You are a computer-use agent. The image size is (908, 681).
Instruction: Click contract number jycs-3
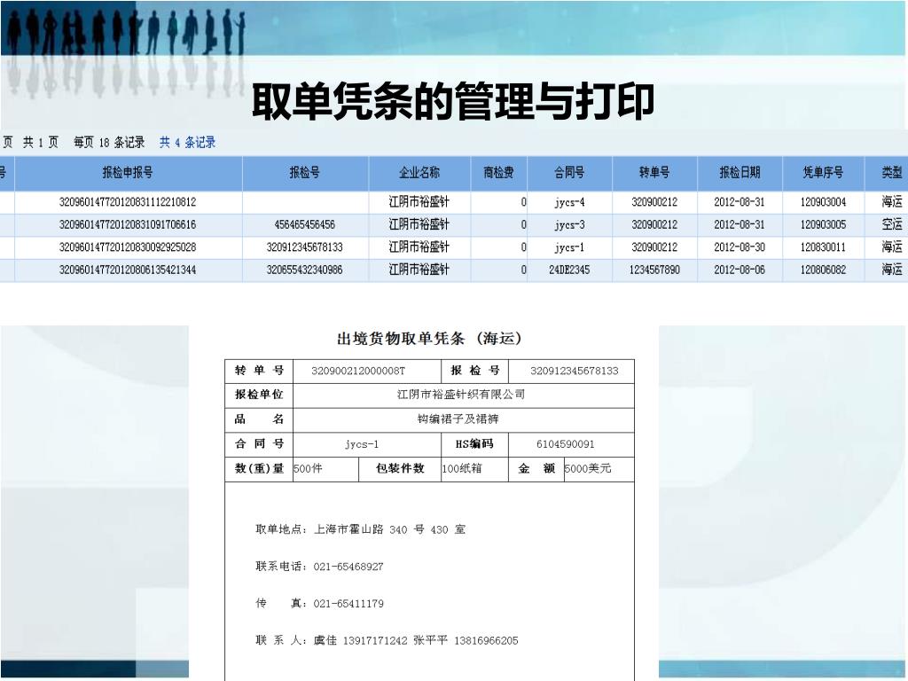[x=569, y=224]
